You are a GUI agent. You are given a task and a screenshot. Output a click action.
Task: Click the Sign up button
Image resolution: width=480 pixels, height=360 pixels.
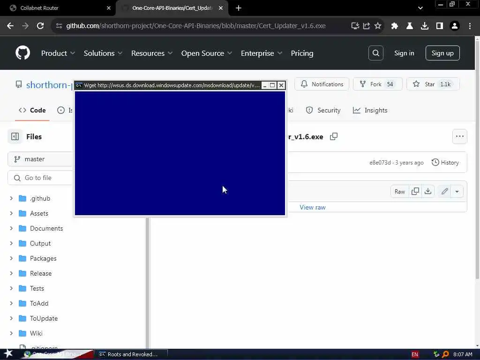pos(442,53)
